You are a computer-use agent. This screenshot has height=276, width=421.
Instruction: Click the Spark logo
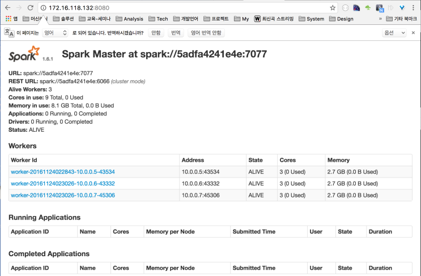pyautogui.click(x=24, y=53)
